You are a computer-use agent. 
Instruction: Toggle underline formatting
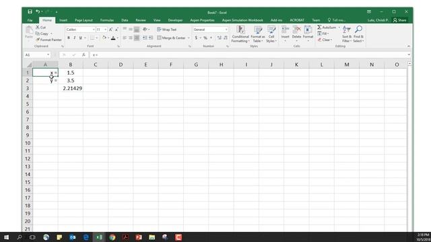click(81, 38)
